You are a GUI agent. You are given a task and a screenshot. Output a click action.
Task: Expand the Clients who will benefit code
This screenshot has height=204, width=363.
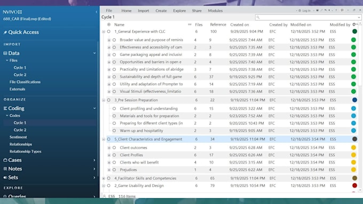109,162
